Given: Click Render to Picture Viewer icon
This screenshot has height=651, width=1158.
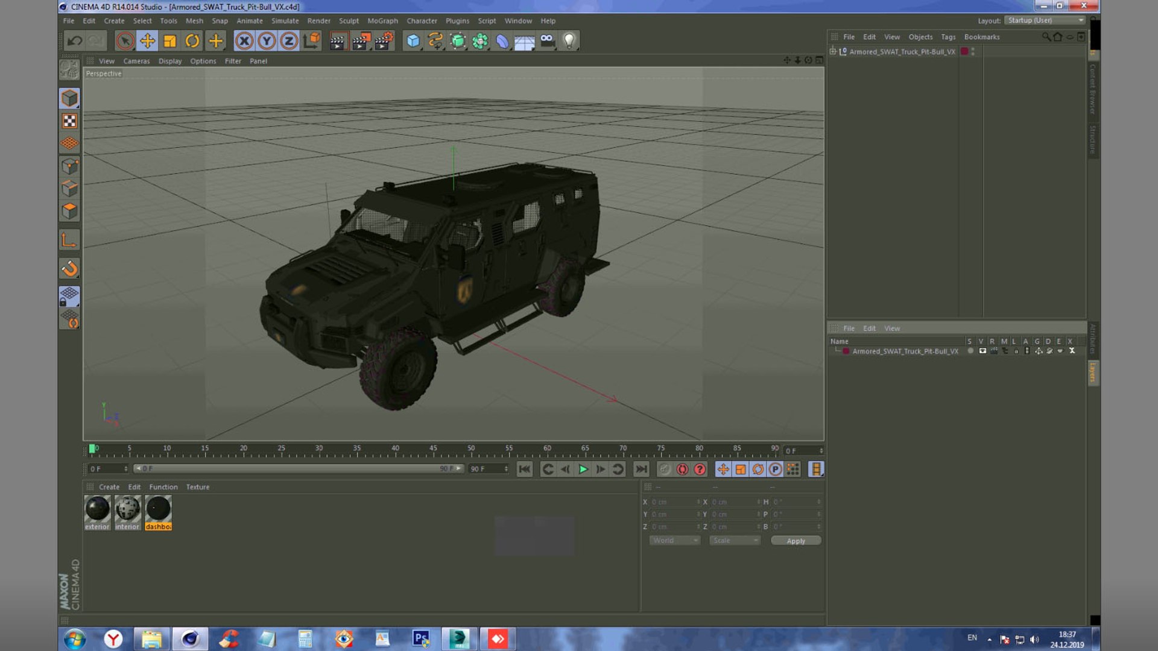Looking at the screenshot, I should pos(361,41).
